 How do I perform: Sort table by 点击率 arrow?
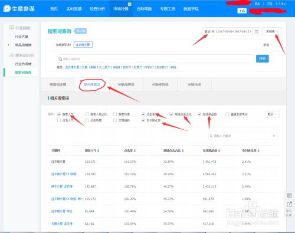pyautogui.click(x=135, y=150)
